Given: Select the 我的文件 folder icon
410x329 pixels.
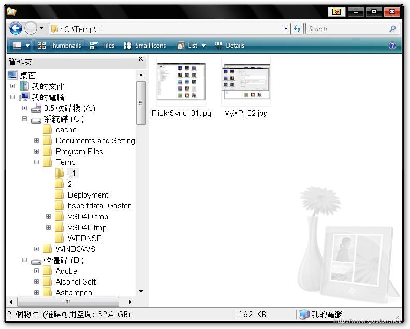Looking at the screenshot, I should (24, 86).
